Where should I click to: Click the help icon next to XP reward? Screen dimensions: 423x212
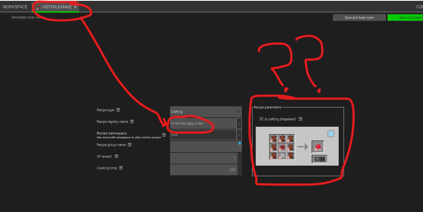point(116,156)
